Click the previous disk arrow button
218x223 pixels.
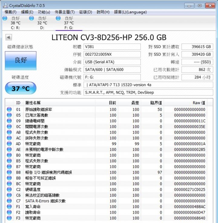coord(9,37)
